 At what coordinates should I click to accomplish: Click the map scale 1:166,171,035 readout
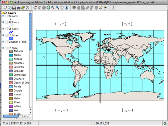[x=100, y=124]
